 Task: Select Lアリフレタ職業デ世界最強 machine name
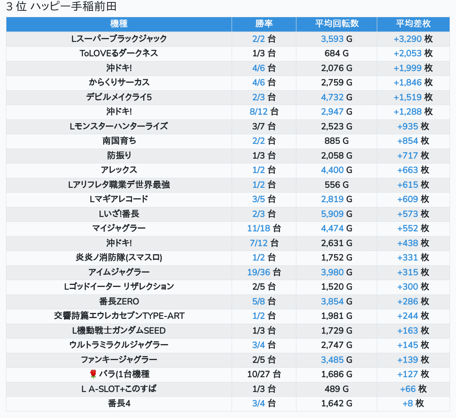point(119,185)
